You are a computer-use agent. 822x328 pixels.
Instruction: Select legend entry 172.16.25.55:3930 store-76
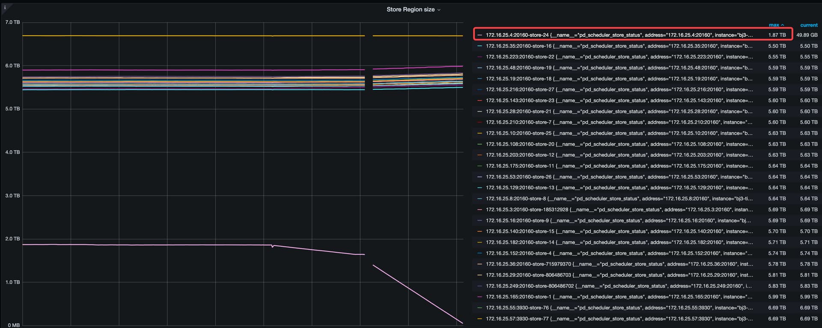pos(619,308)
